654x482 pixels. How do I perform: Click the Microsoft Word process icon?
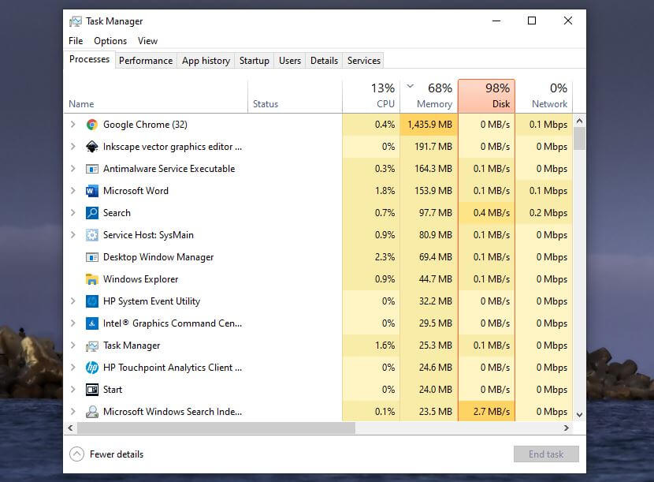[x=91, y=191]
